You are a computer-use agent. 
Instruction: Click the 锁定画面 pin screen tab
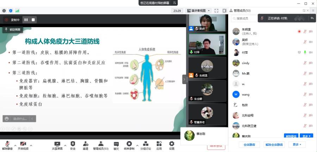tap(13, 30)
